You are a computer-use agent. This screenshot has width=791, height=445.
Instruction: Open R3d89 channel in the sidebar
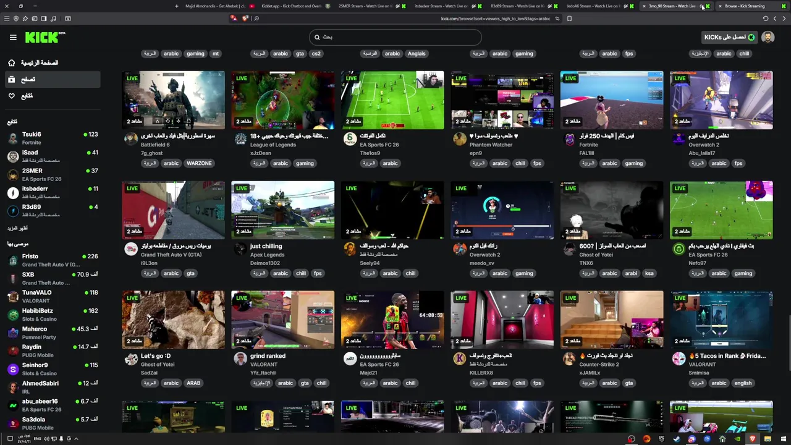53,211
